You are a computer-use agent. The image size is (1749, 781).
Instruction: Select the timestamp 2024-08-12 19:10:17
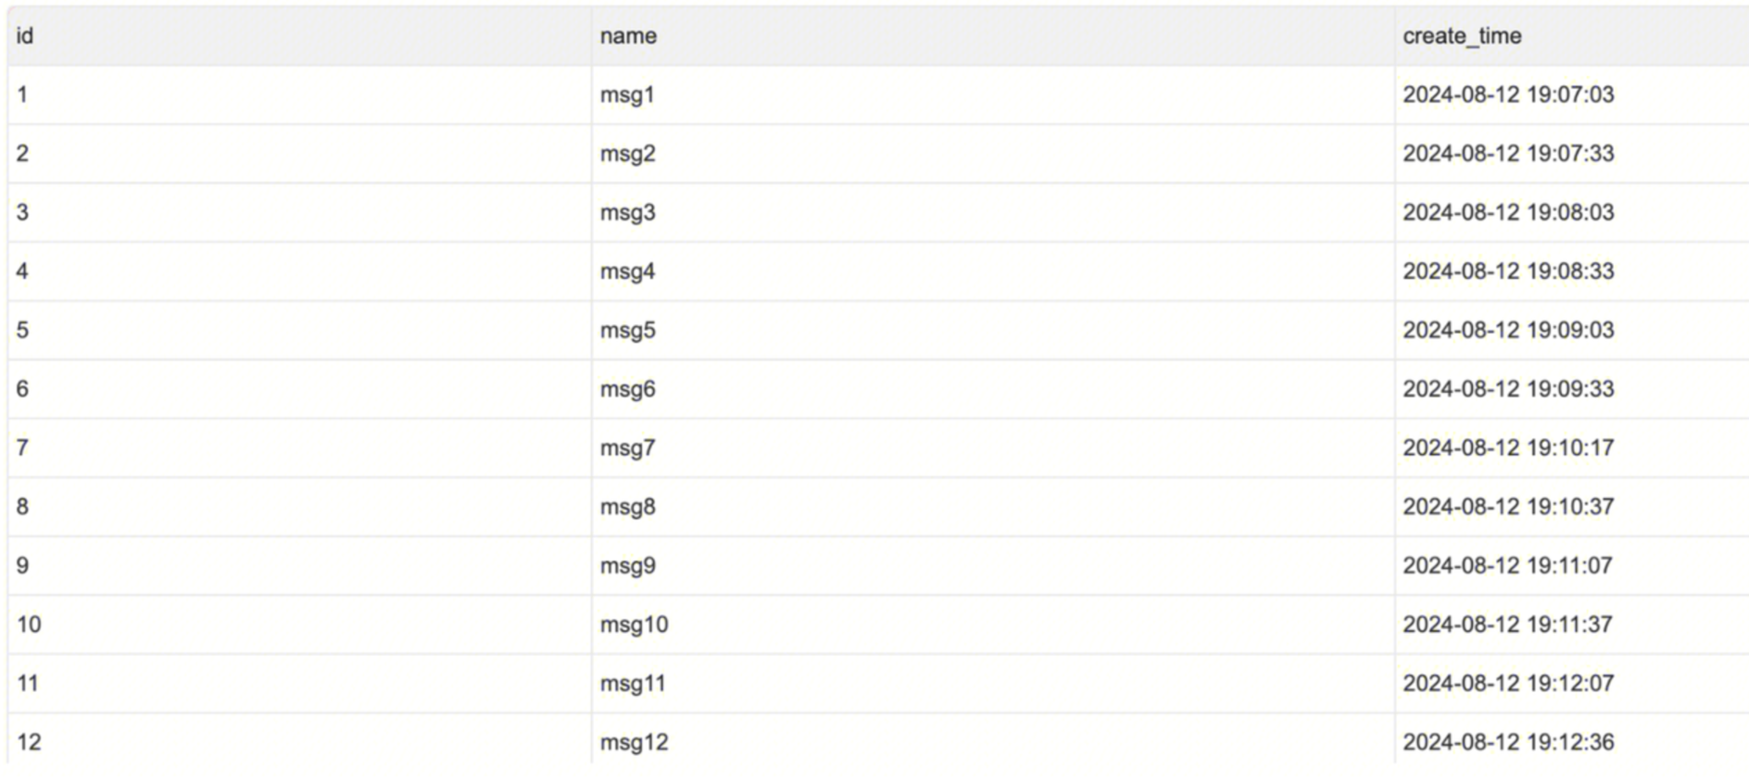(x=1508, y=447)
